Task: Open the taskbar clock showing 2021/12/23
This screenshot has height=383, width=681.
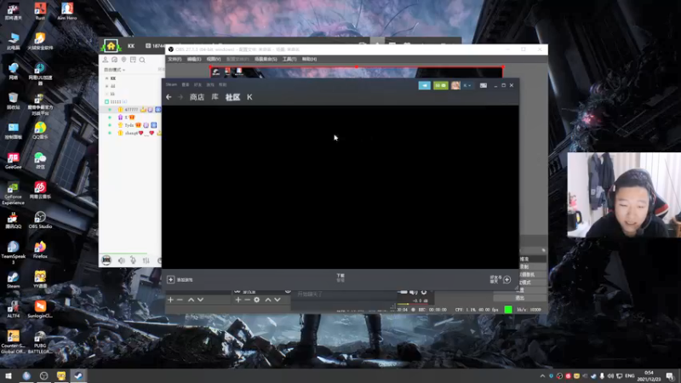Action: click(x=649, y=376)
